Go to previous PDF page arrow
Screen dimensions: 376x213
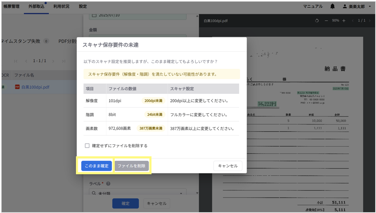353,21
